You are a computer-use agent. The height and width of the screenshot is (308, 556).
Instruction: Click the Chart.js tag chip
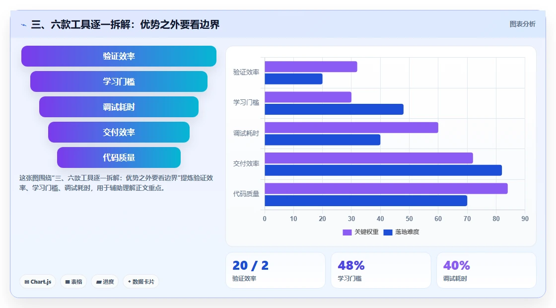(x=38, y=282)
